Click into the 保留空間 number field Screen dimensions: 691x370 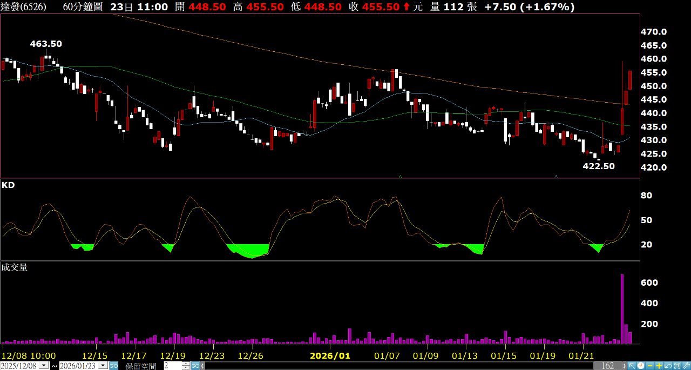coord(173,366)
